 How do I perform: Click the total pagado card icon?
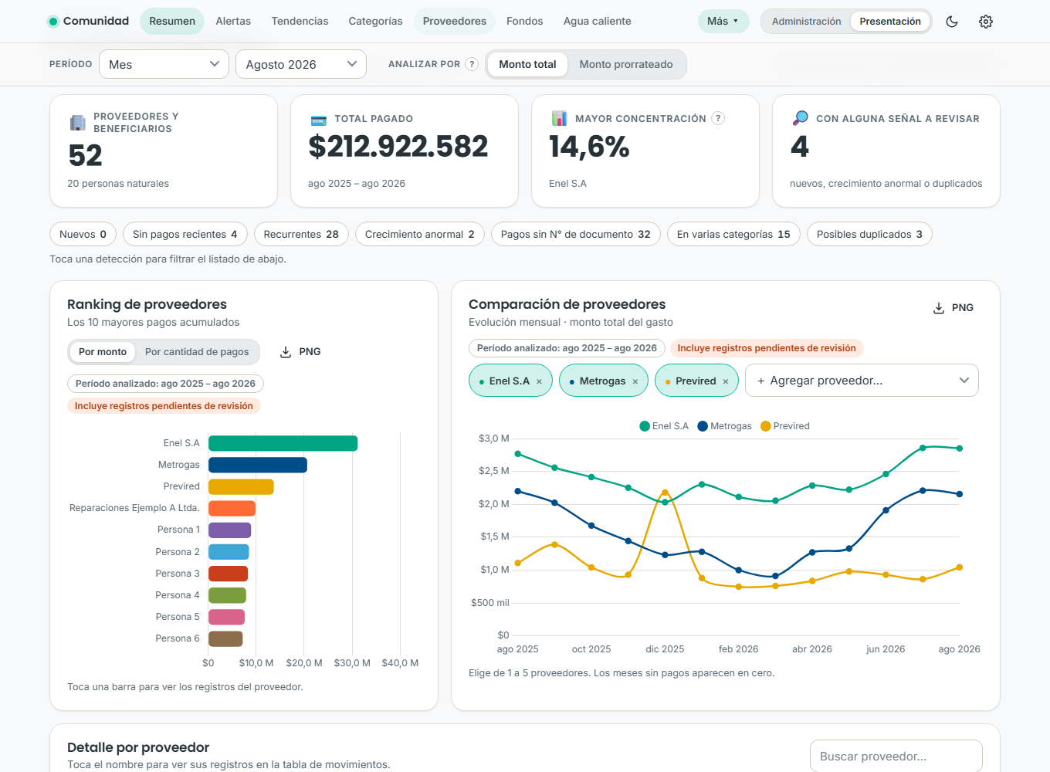click(x=318, y=120)
